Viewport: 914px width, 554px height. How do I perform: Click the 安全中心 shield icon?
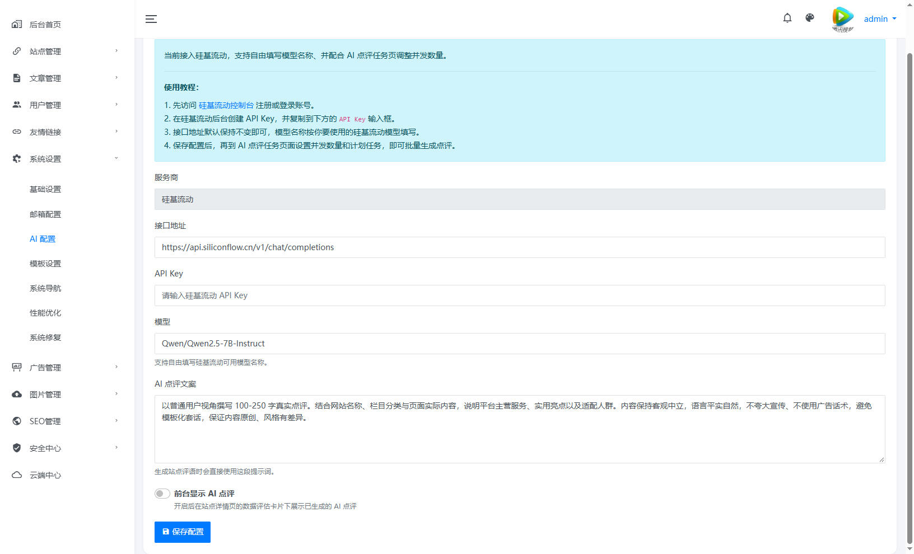click(17, 448)
